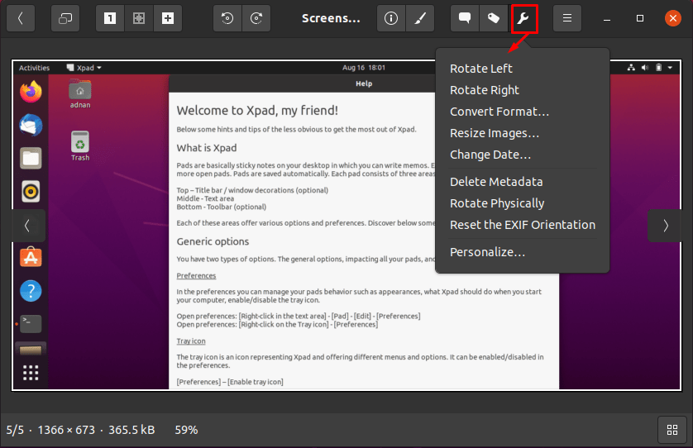Maximize the image viewer window
The width and height of the screenshot is (693, 448).
639,18
